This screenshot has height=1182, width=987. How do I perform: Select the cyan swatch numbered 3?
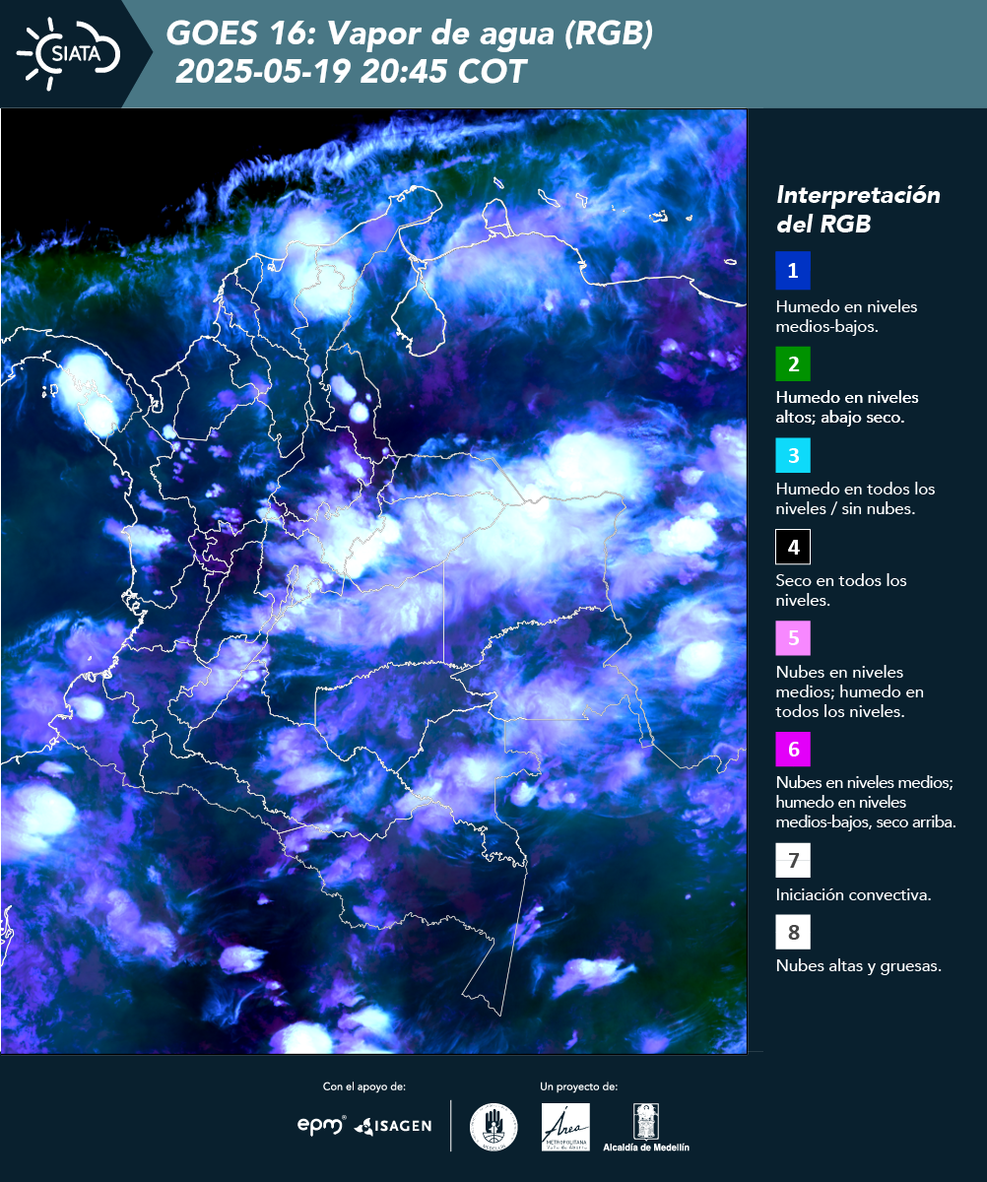pyautogui.click(x=793, y=455)
